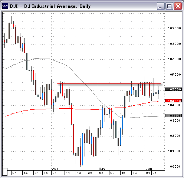Click the 21 date label
Image resolution: width=184 pixels, height=178 pixels.
pos(37,173)
